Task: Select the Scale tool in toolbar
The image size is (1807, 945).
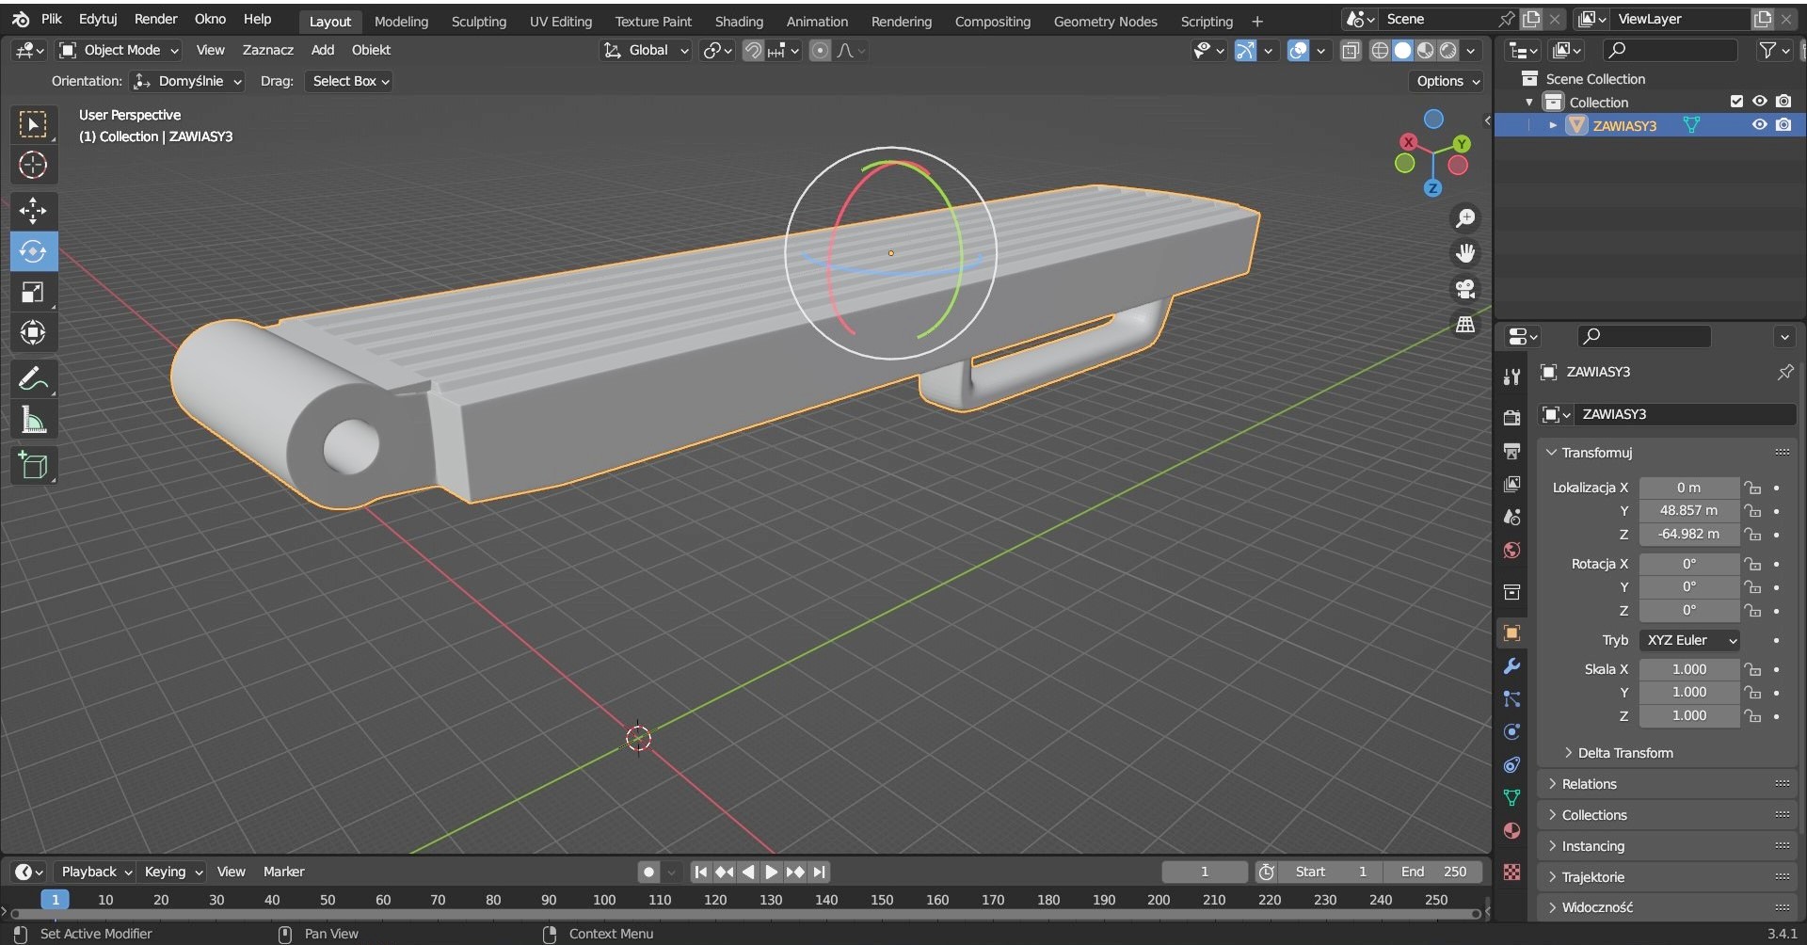Action: coord(33,293)
